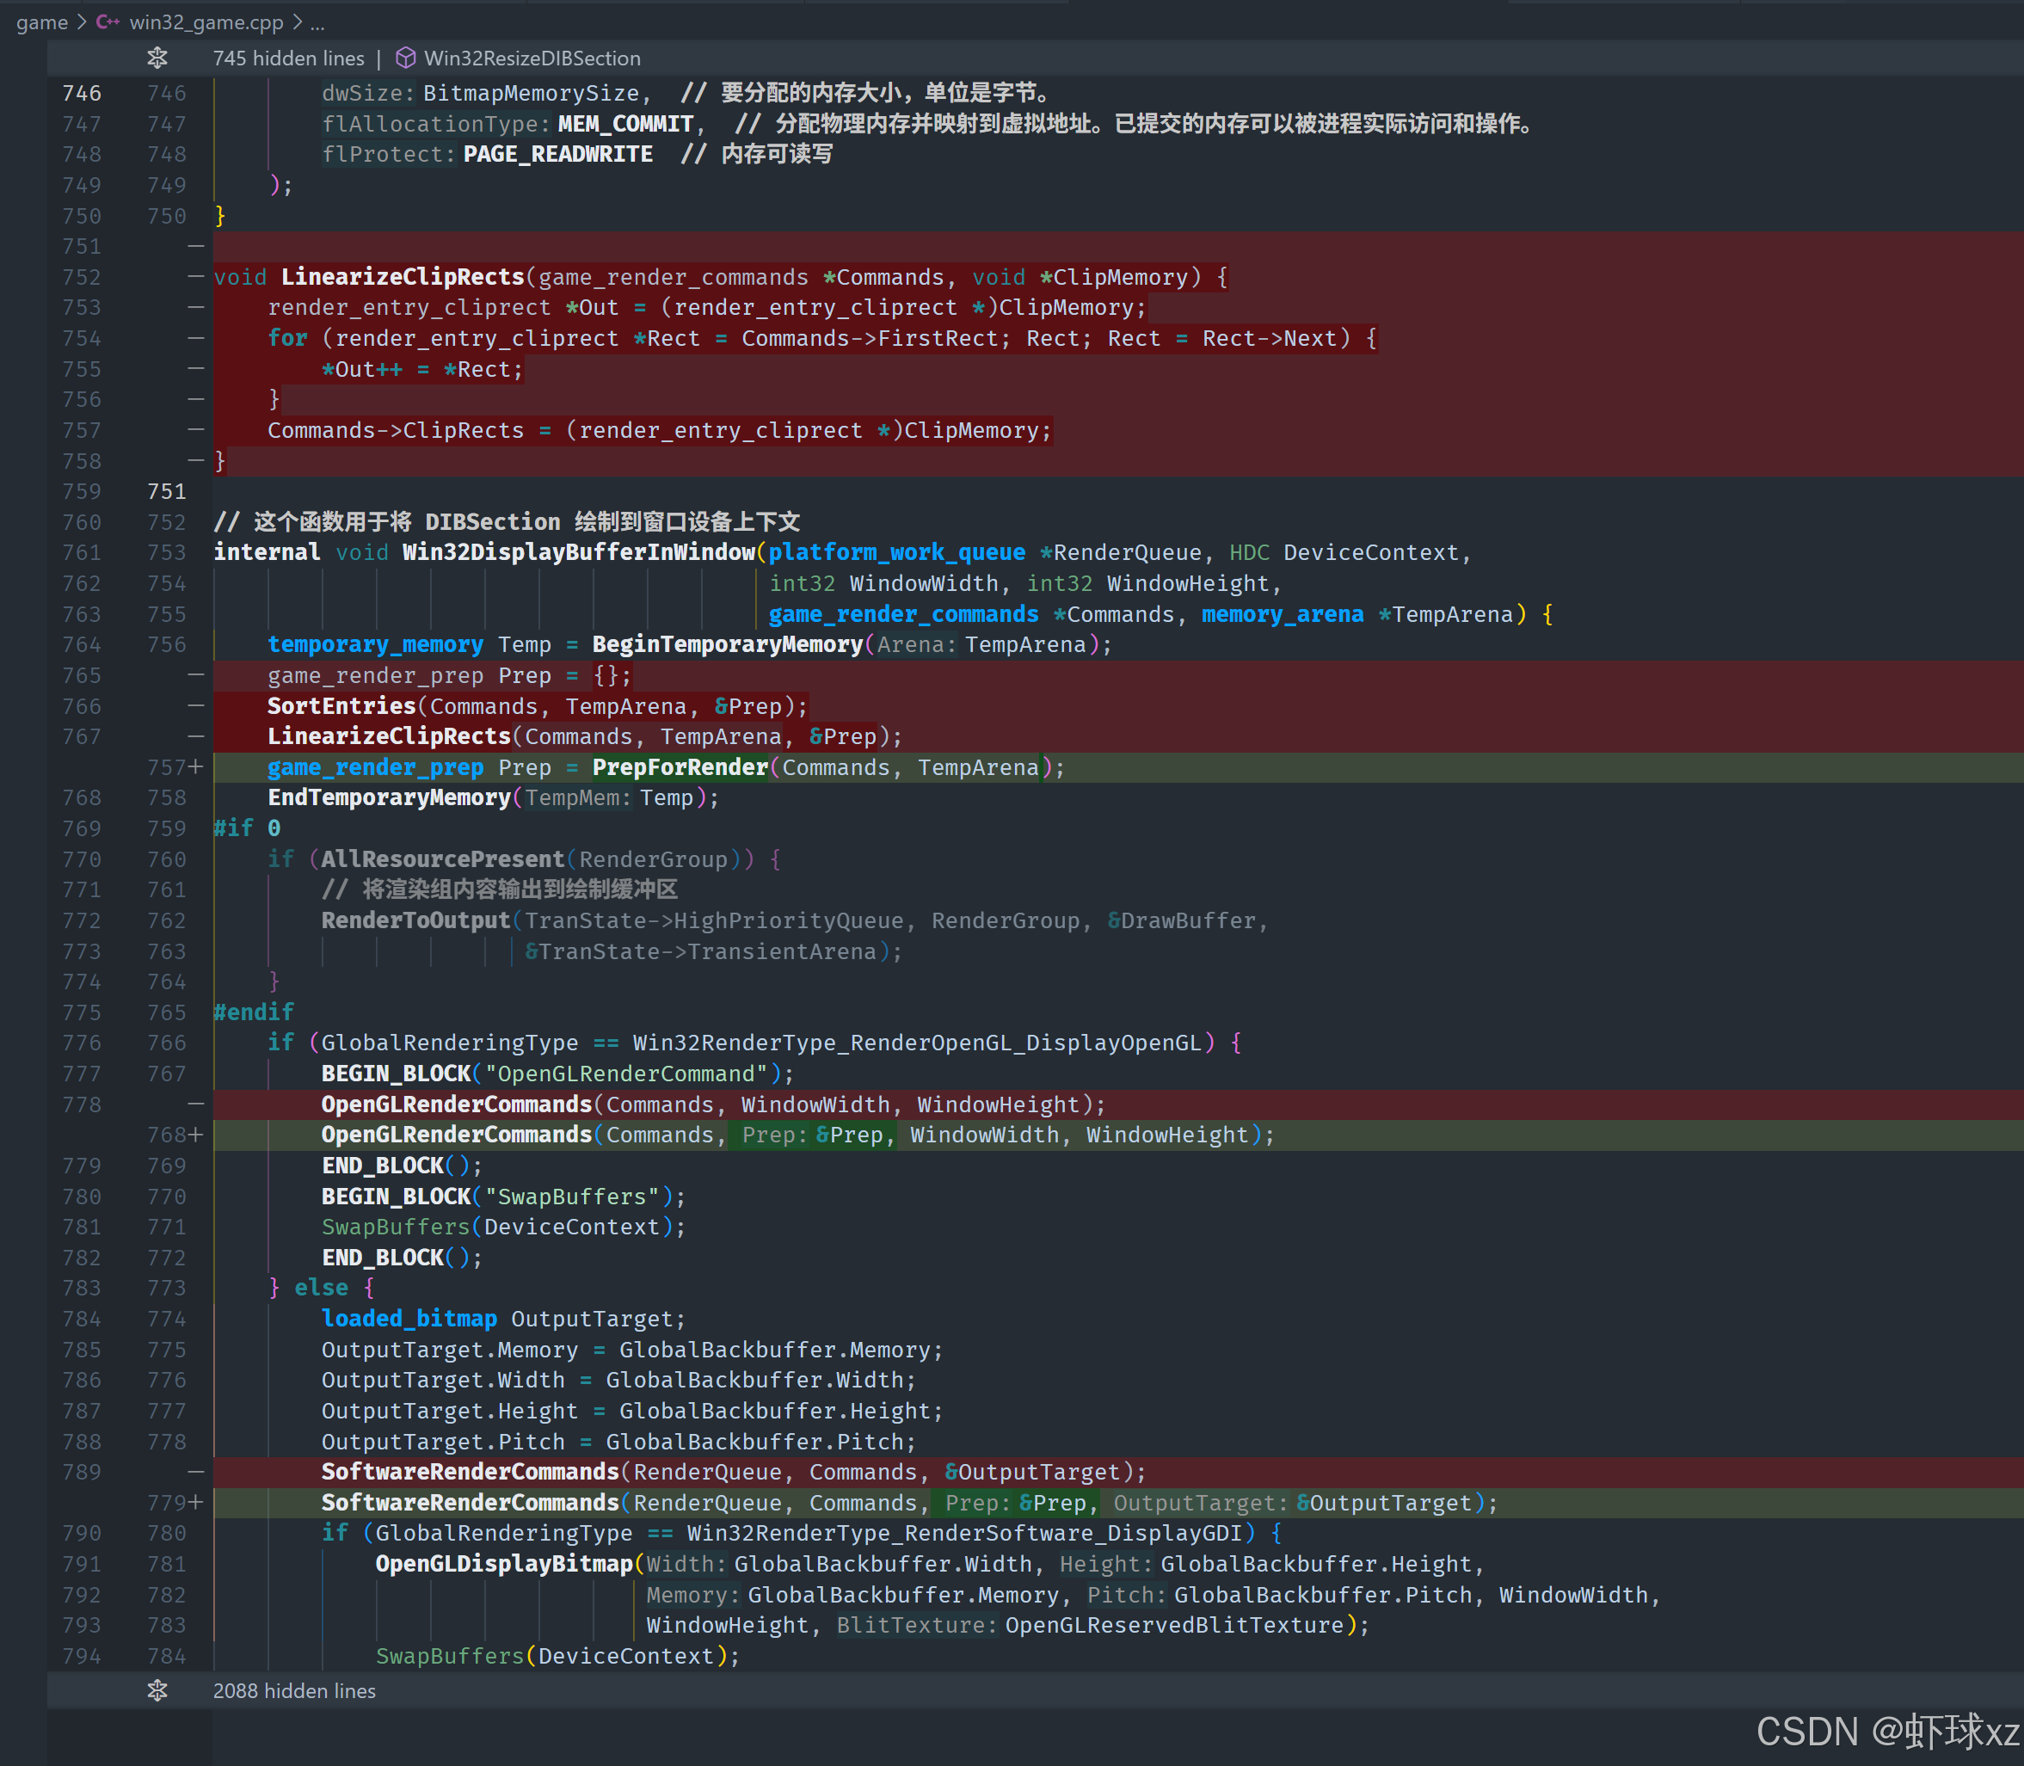This screenshot has height=1766, width=2024.
Task: Click the plus marker on line 768
Action: pos(196,1135)
